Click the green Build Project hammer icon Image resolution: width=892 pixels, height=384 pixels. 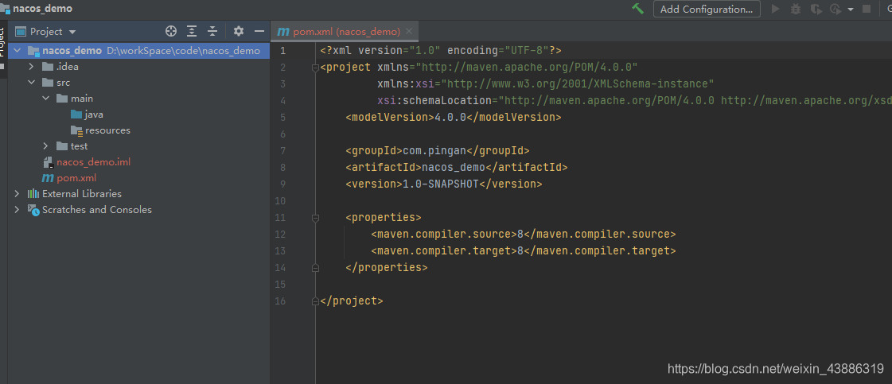click(637, 9)
